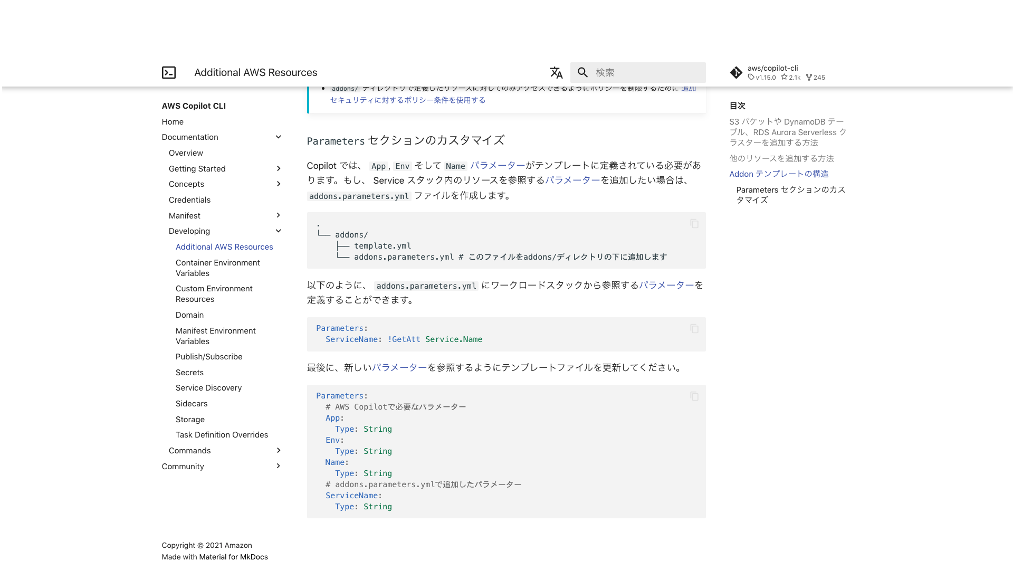Open the Service Discovery page
The width and height of the screenshot is (1013, 570).
(x=208, y=388)
